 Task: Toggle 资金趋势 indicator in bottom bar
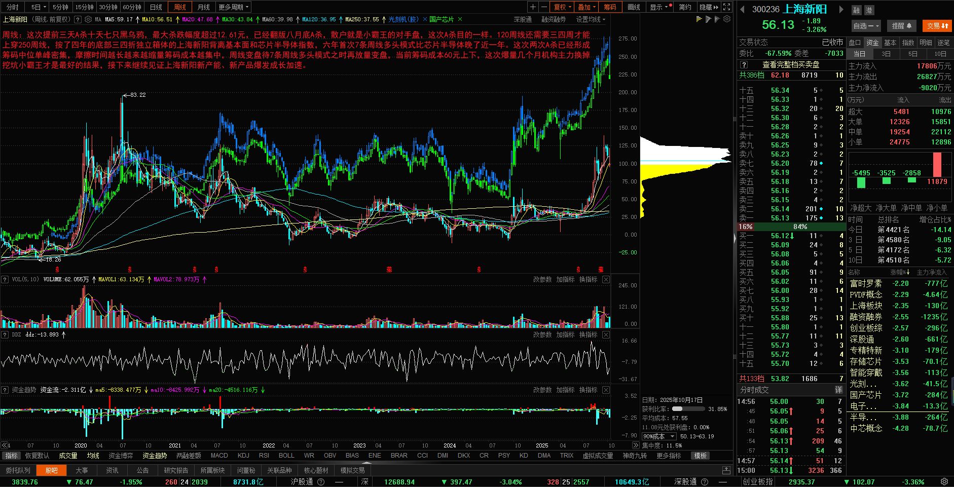[x=155, y=456]
